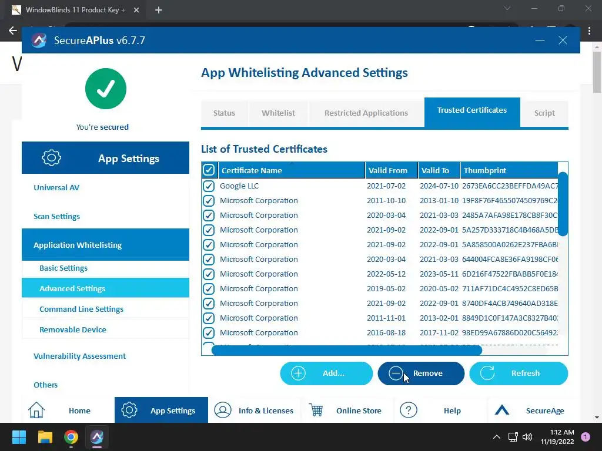Uncheck Microsoft certificate valid from 2019-05-02
Screen dimensions: 602x451
click(209, 289)
